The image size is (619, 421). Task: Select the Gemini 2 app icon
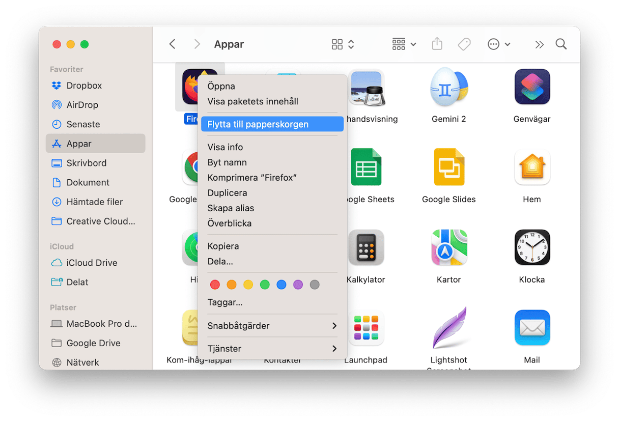[x=448, y=87]
